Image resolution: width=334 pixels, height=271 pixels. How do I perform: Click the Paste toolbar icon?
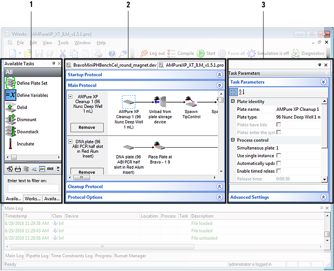pyautogui.click(x=85, y=53)
